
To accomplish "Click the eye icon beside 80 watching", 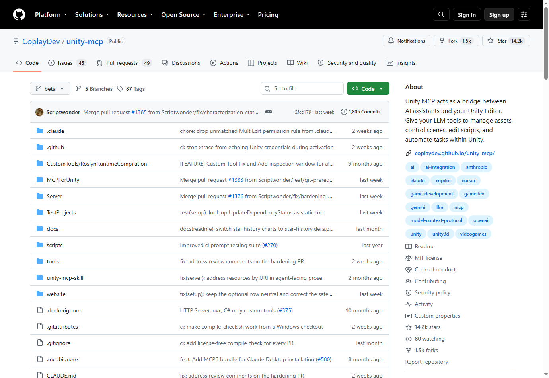I will pos(409,339).
